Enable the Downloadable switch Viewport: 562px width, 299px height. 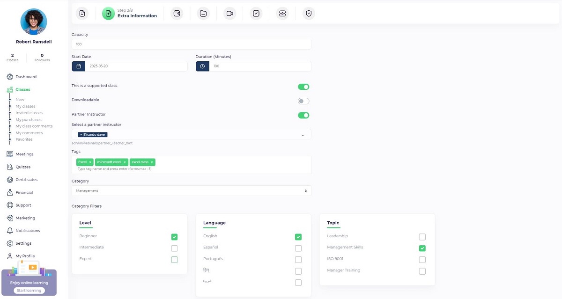303,101
